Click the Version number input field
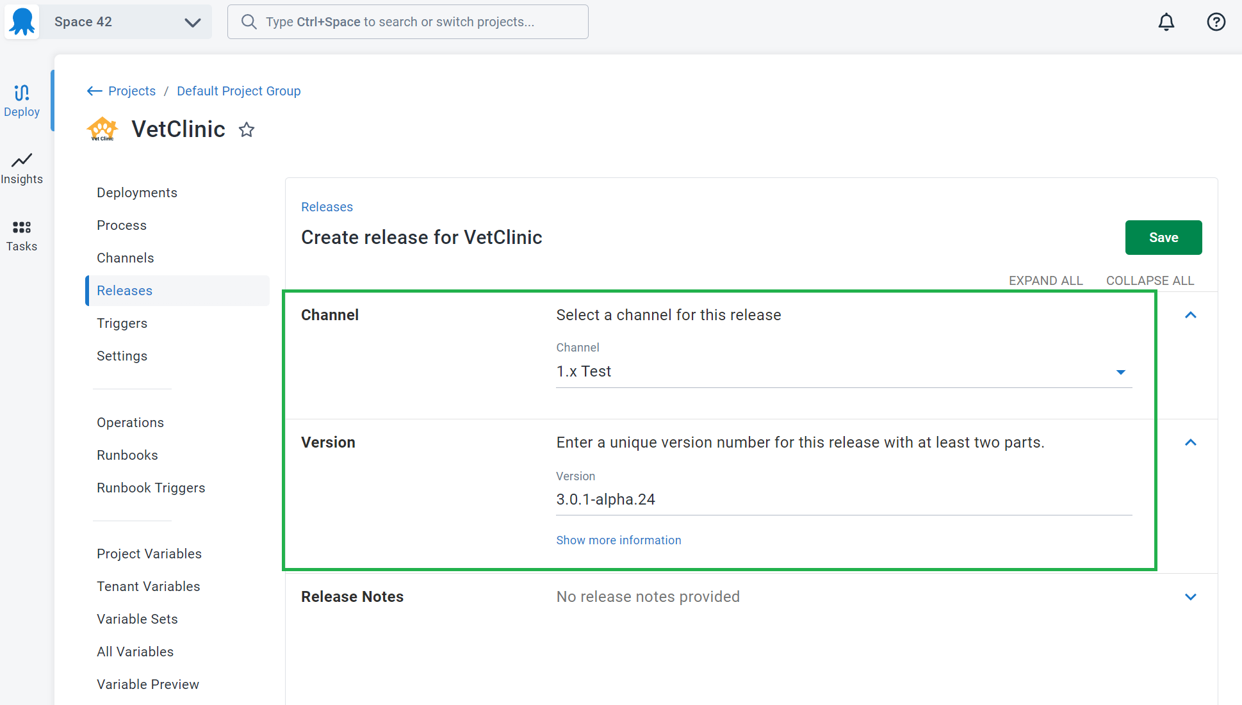 (844, 499)
